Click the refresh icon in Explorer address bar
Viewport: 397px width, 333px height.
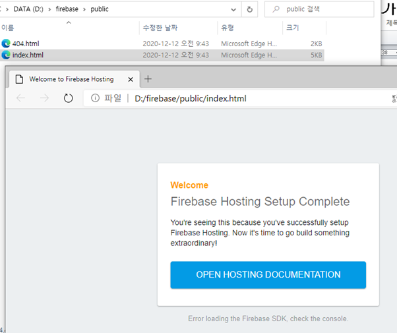(250, 9)
